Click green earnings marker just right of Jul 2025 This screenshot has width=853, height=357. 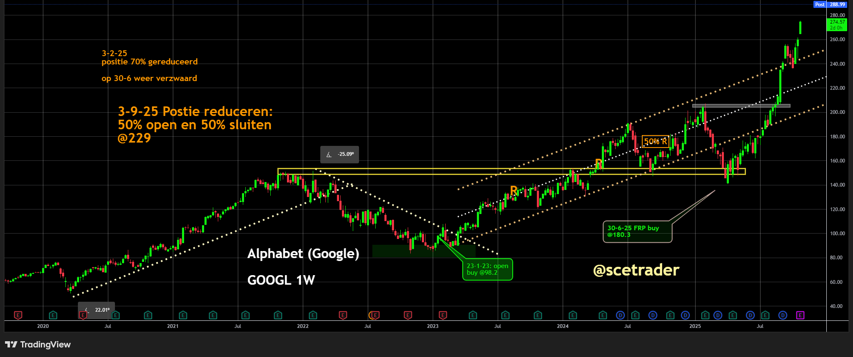click(765, 315)
